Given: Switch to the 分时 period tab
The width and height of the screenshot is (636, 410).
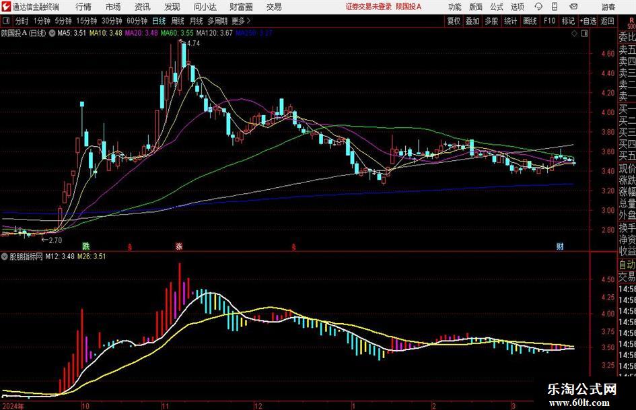Looking at the screenshot, I should tap(22, 21).
